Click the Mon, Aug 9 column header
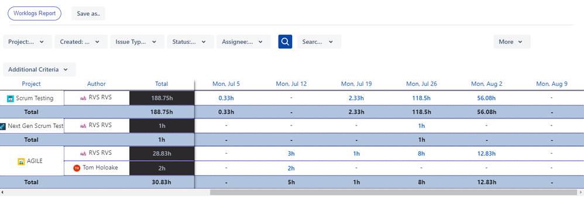584x212 pixels. coord(552,84)
